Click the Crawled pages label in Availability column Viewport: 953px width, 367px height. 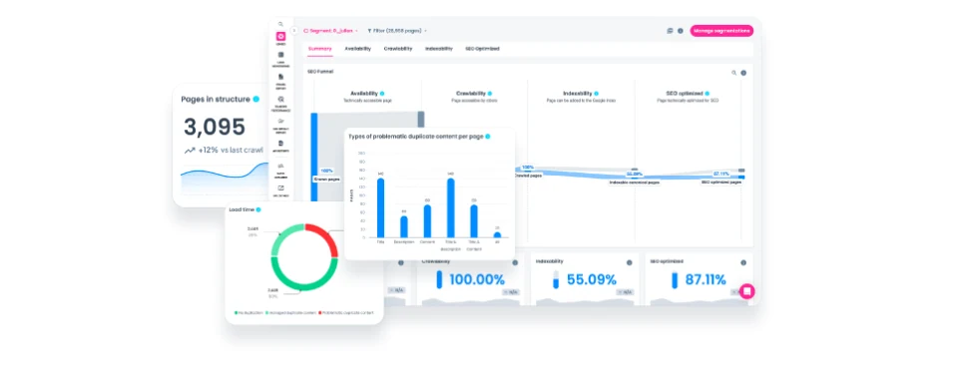326,180
